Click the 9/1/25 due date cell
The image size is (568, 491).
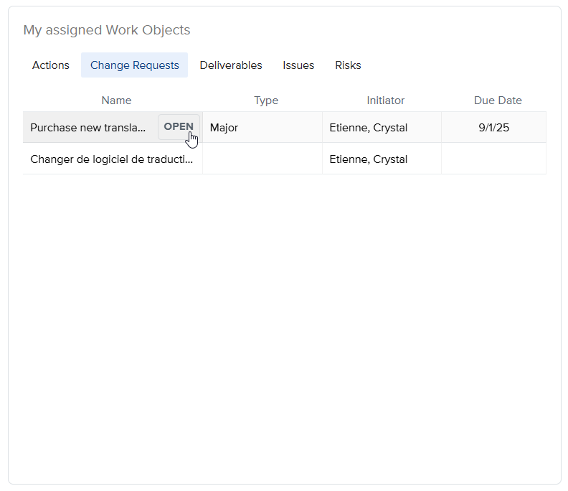493,128
